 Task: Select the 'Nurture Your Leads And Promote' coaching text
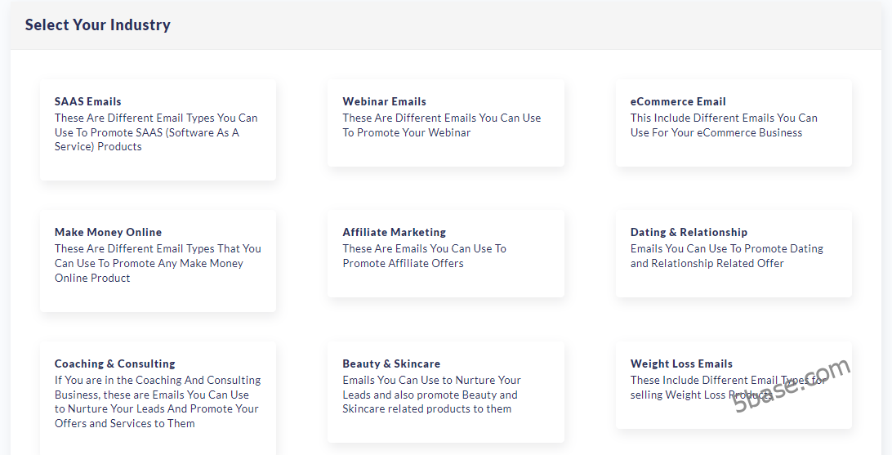[x=156, y=408]
